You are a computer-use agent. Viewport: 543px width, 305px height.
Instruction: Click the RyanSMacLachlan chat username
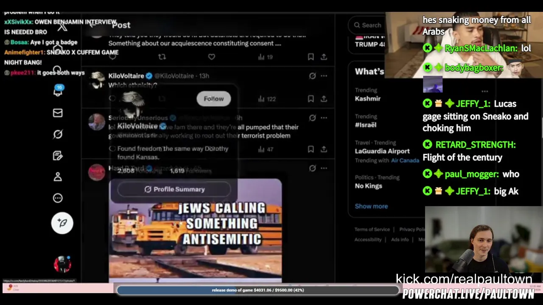tap(481, 48)
